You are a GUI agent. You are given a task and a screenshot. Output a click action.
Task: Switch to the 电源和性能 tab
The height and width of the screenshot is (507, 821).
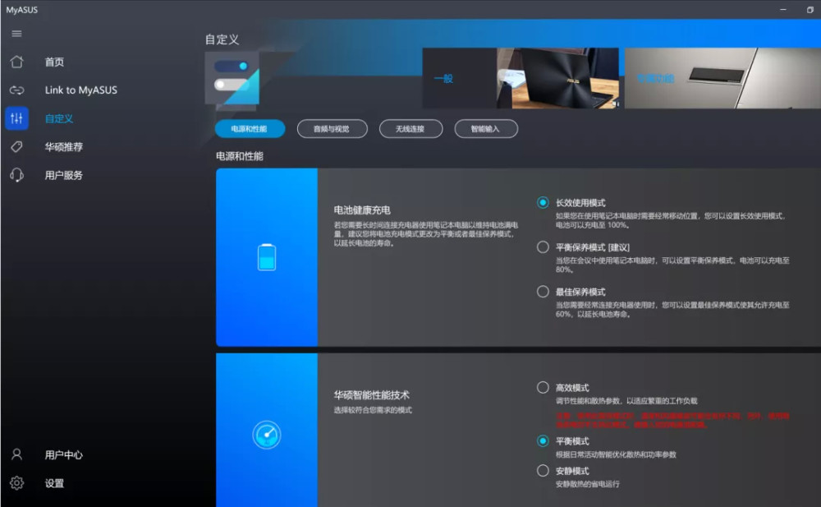250,129
